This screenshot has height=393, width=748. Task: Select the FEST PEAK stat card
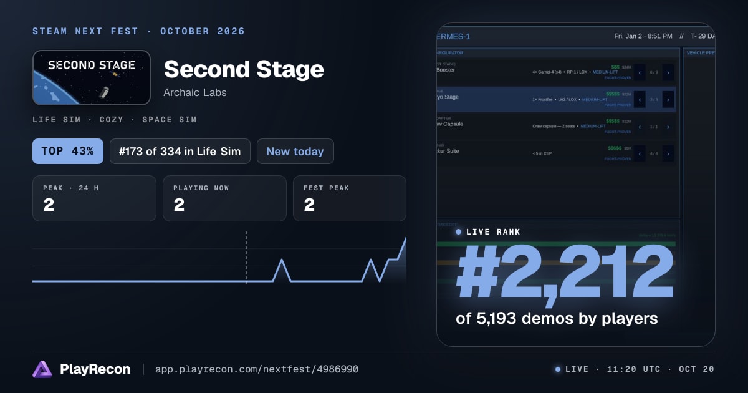click(x=350, y=198)
